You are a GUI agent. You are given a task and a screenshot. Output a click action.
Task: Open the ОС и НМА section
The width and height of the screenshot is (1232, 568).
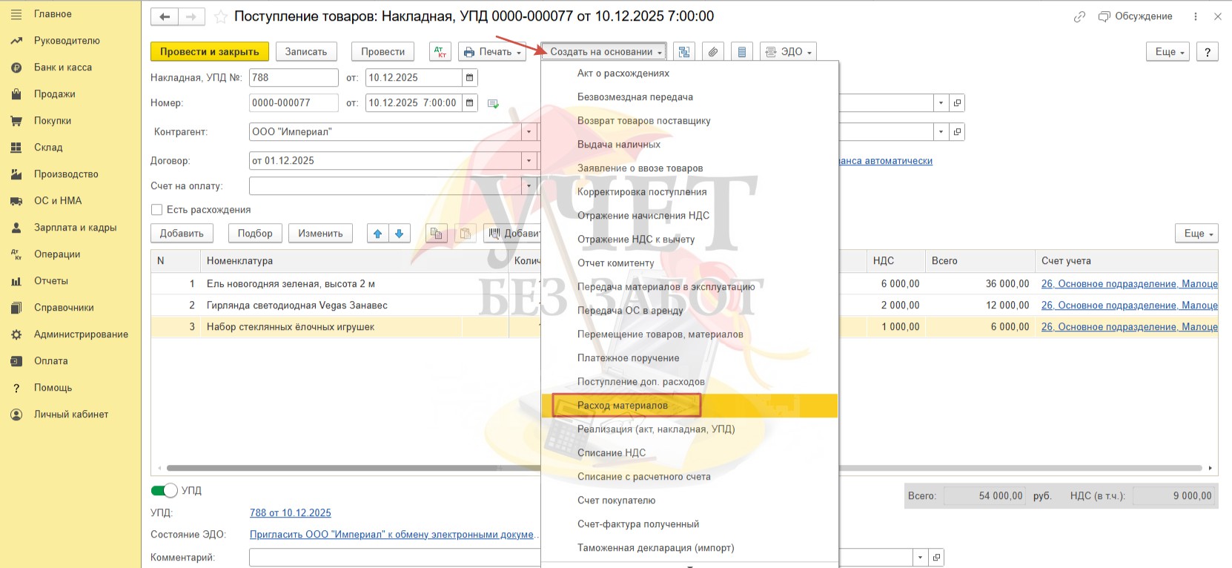click(x=58, y=201)
